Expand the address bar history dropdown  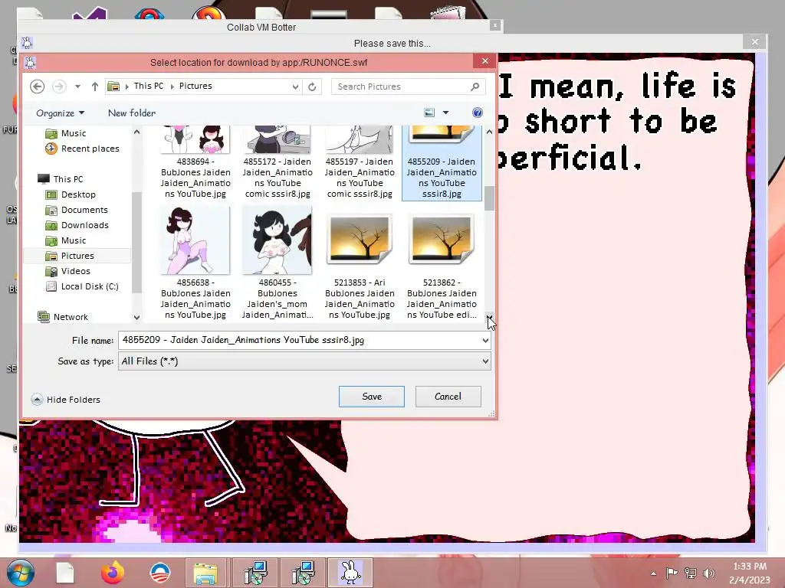[295, 87]
